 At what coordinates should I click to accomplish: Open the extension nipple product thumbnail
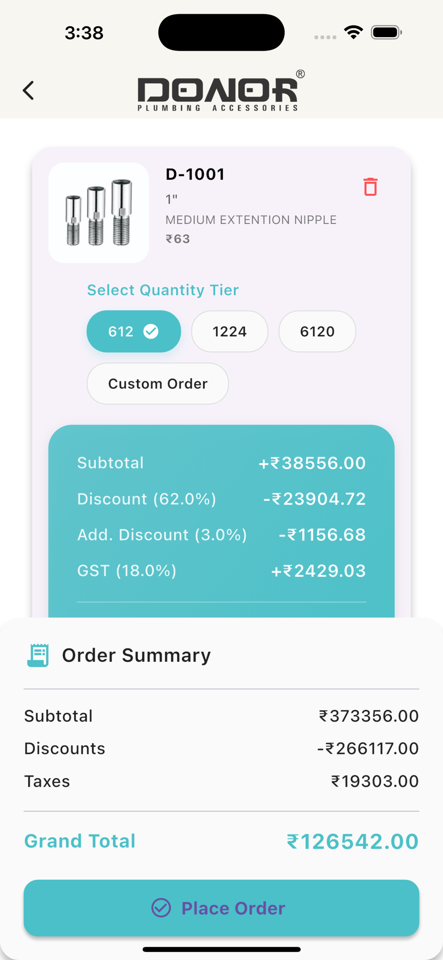click(x=99, y=213)
